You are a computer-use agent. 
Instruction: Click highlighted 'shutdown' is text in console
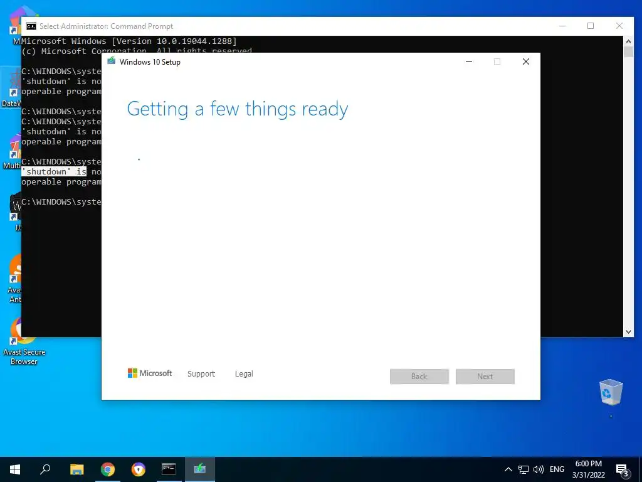(54, 172)
